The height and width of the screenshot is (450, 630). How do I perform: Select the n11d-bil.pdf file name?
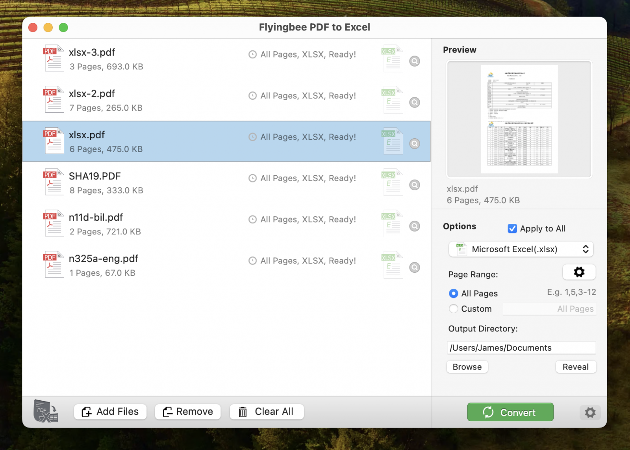click(x=96, y=218)
